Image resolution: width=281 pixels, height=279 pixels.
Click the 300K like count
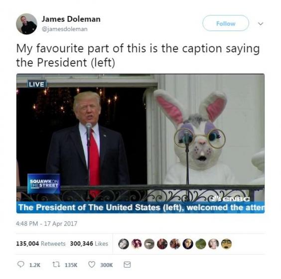coord(107,265)
